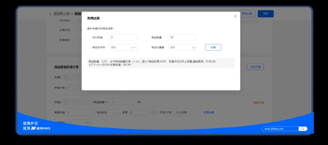Click the red 删除阶梯 link

click(258, 103)
